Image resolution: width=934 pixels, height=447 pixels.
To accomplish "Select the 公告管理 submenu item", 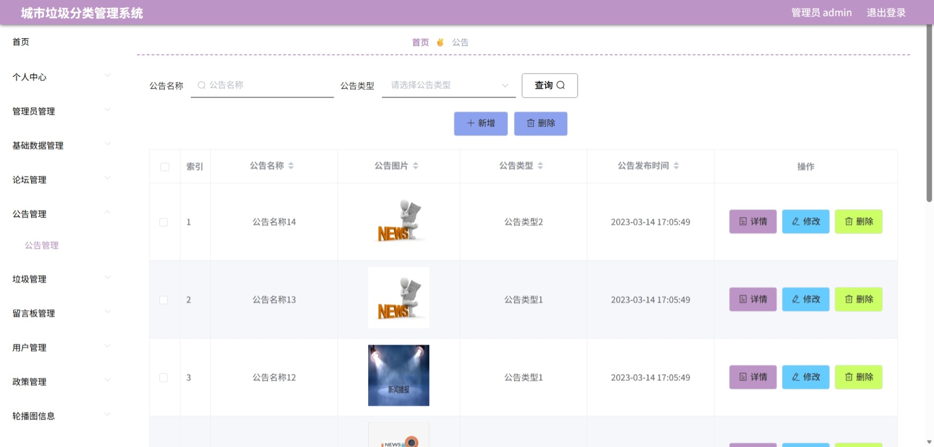I will click(42, 245).
